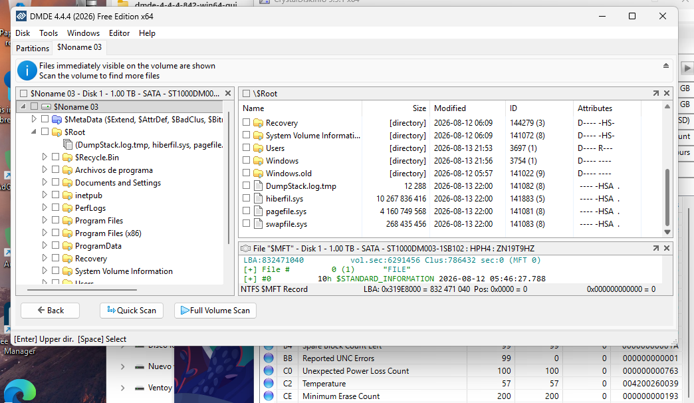Check the Windows folder checkbox in list
Image resolution: width=694 pixels, height=403 pixels.
(x=247, y=160)
